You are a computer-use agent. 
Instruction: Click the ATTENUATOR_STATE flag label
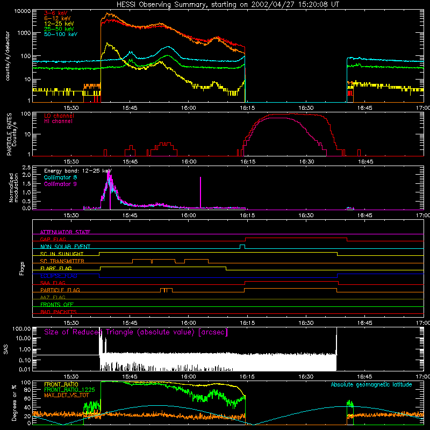(x=65, y=232)
